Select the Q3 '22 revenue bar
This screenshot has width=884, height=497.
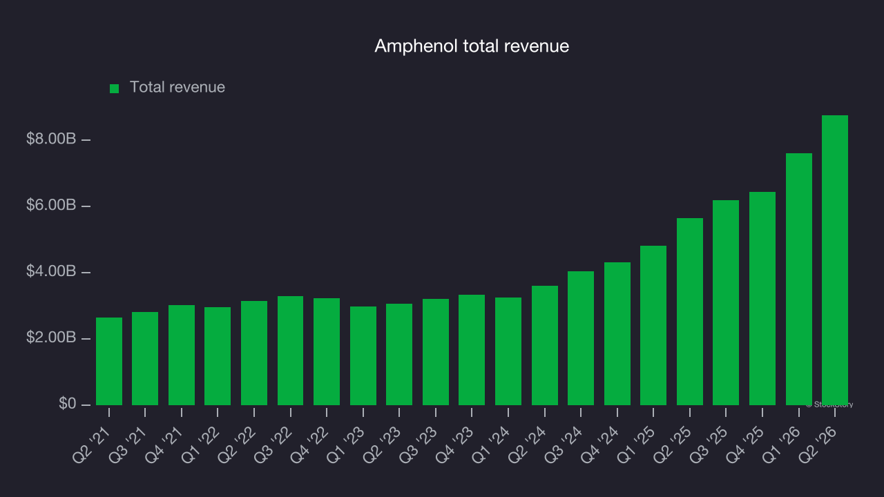[x=290, y=351]
